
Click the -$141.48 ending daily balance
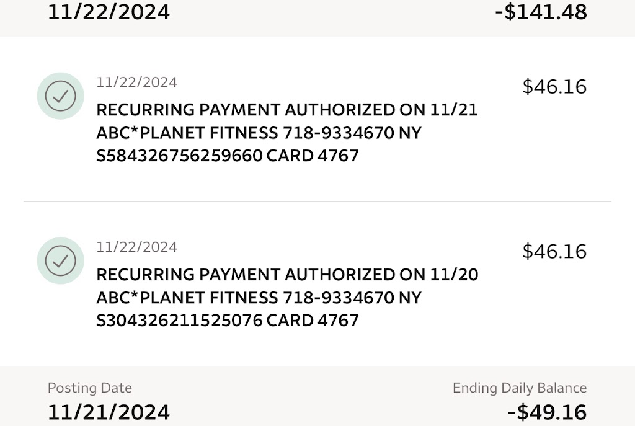tap(541, 12)
